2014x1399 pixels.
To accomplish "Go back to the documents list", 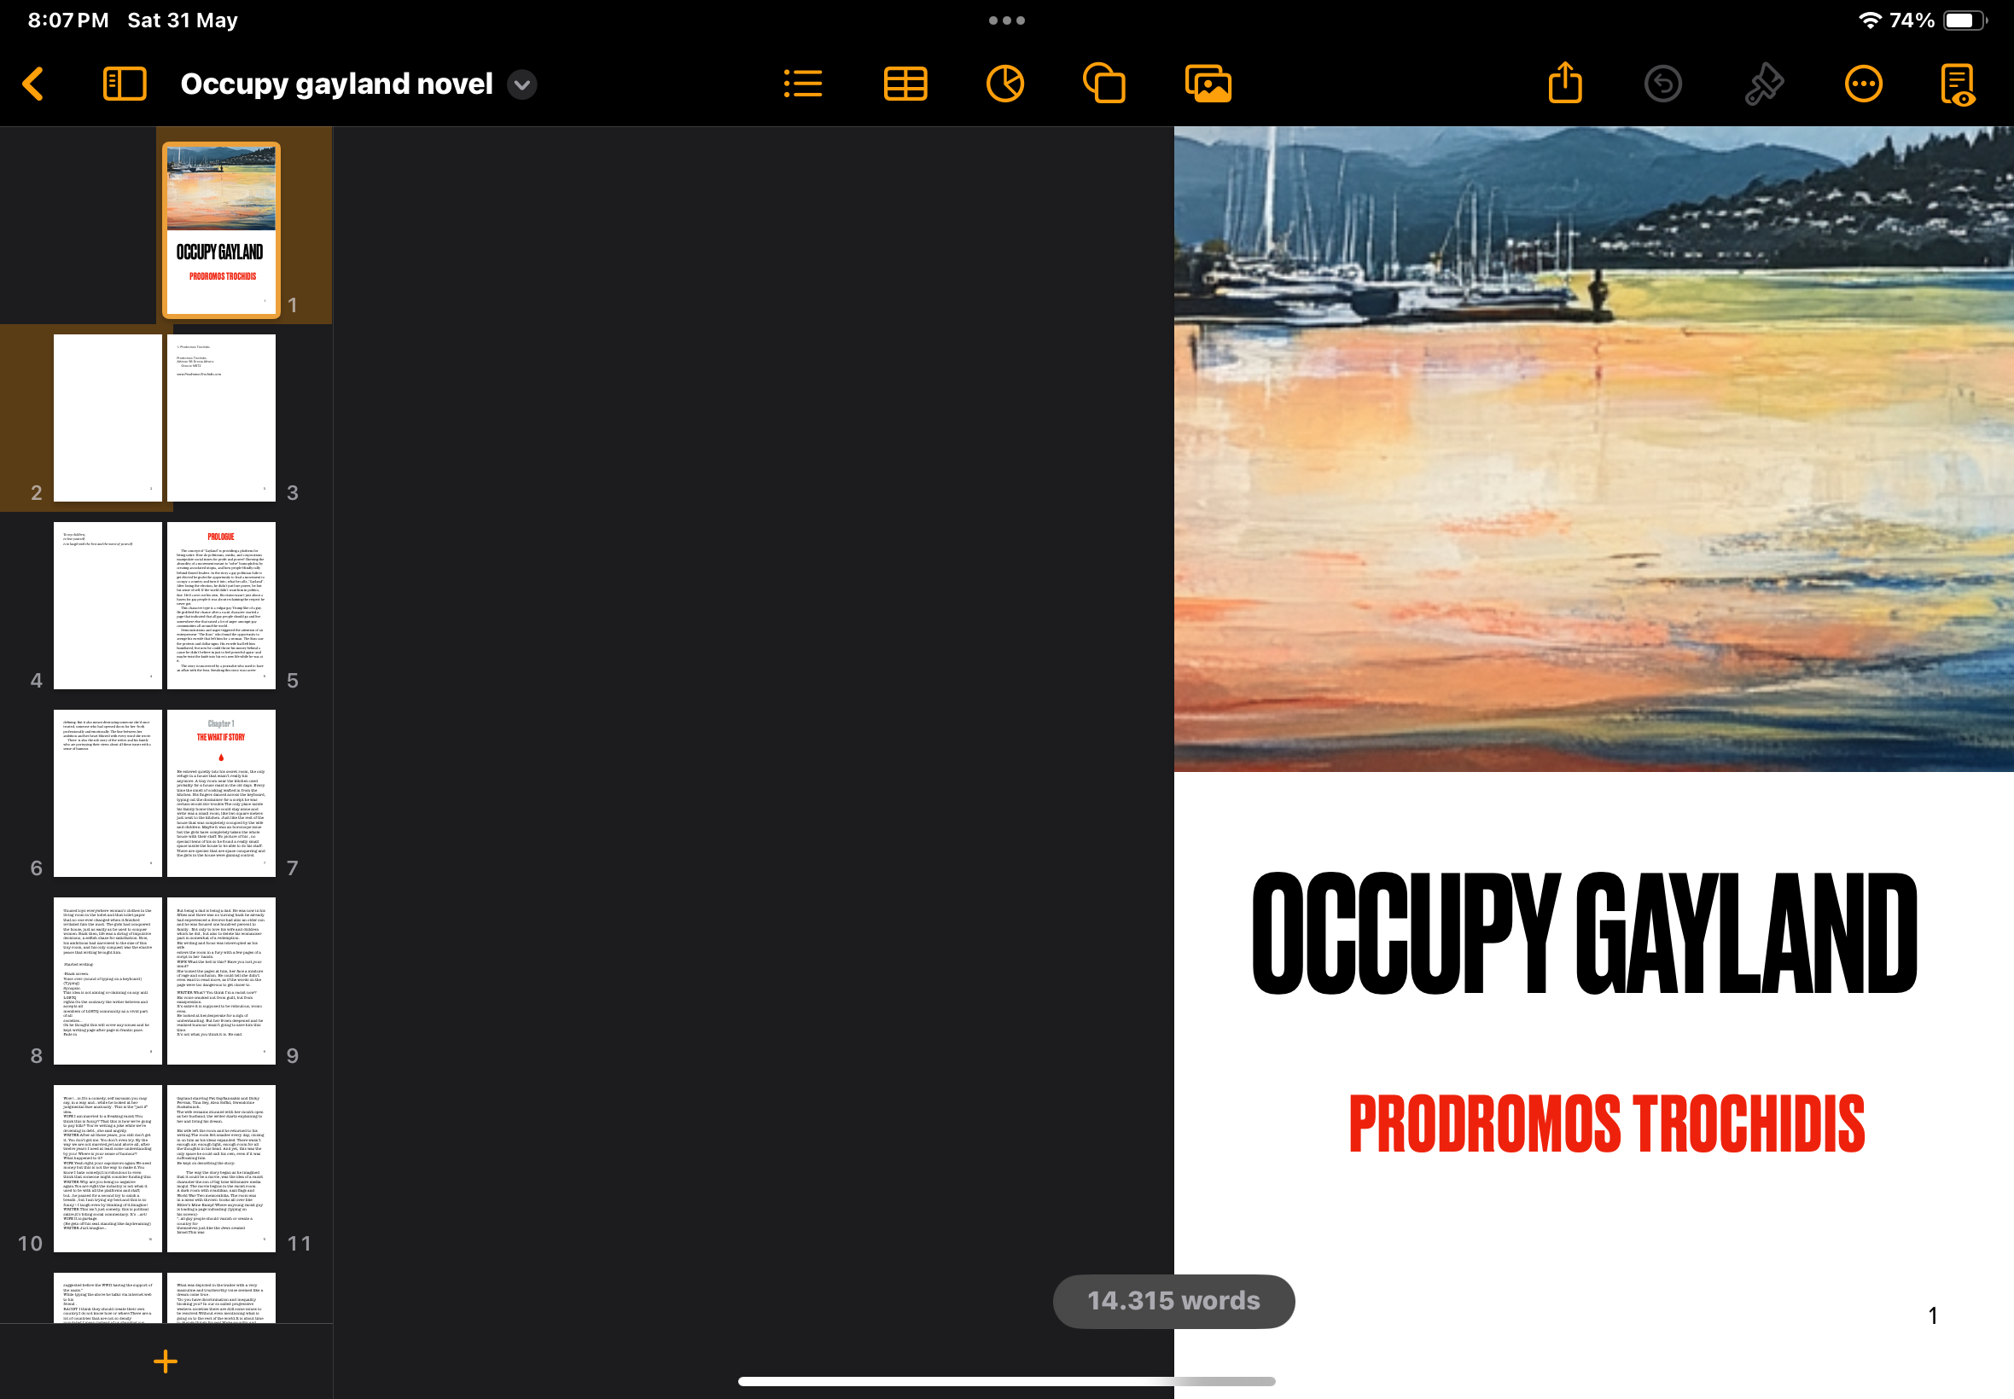I will [x=34, y=84].
